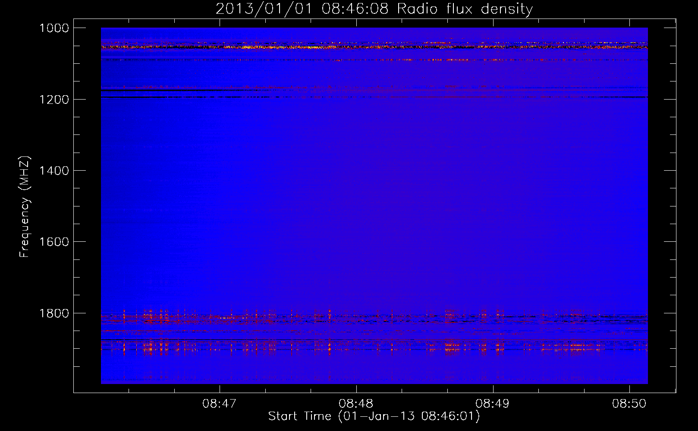The width and height of the screenshot is (698, 431).
Task: Click the 1000 frequency tick label
Action: [54, 28]
